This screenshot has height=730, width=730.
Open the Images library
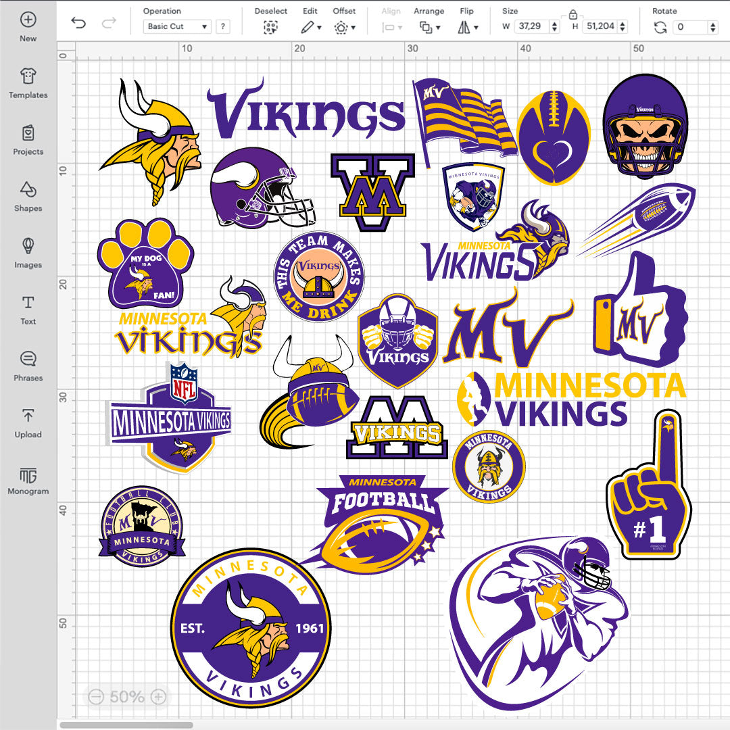click(x=28, y=253)
